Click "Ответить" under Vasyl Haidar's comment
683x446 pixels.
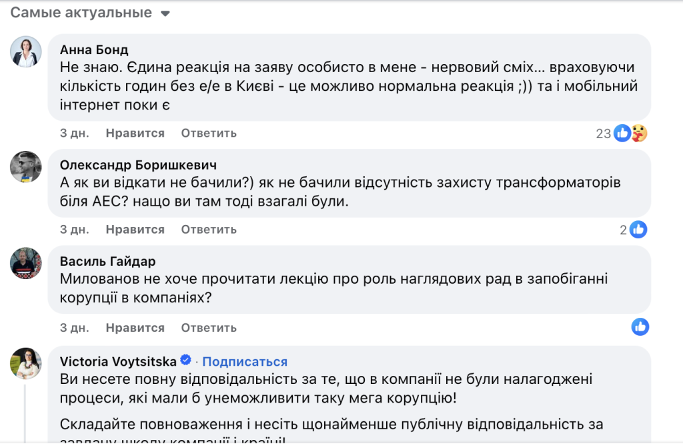208,328
